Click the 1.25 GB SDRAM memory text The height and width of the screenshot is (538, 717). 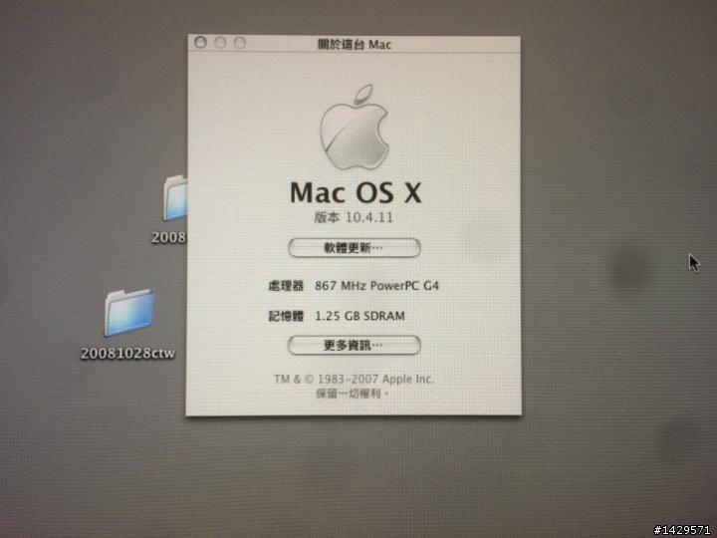tap(359, 316)
